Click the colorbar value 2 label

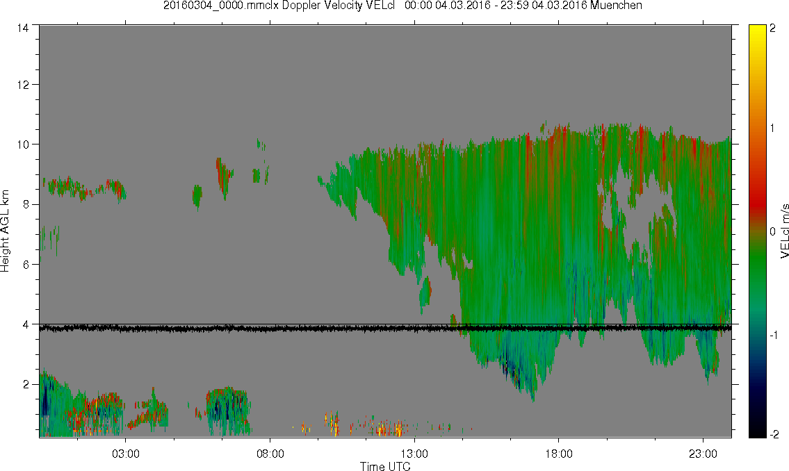click(x=773, y=28)
